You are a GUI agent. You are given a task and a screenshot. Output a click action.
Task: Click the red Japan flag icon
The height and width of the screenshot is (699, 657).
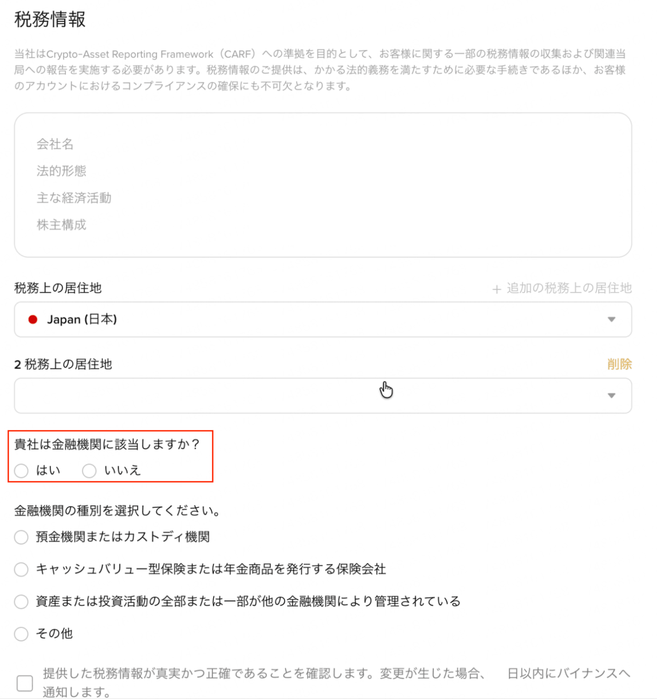[33, 320]
